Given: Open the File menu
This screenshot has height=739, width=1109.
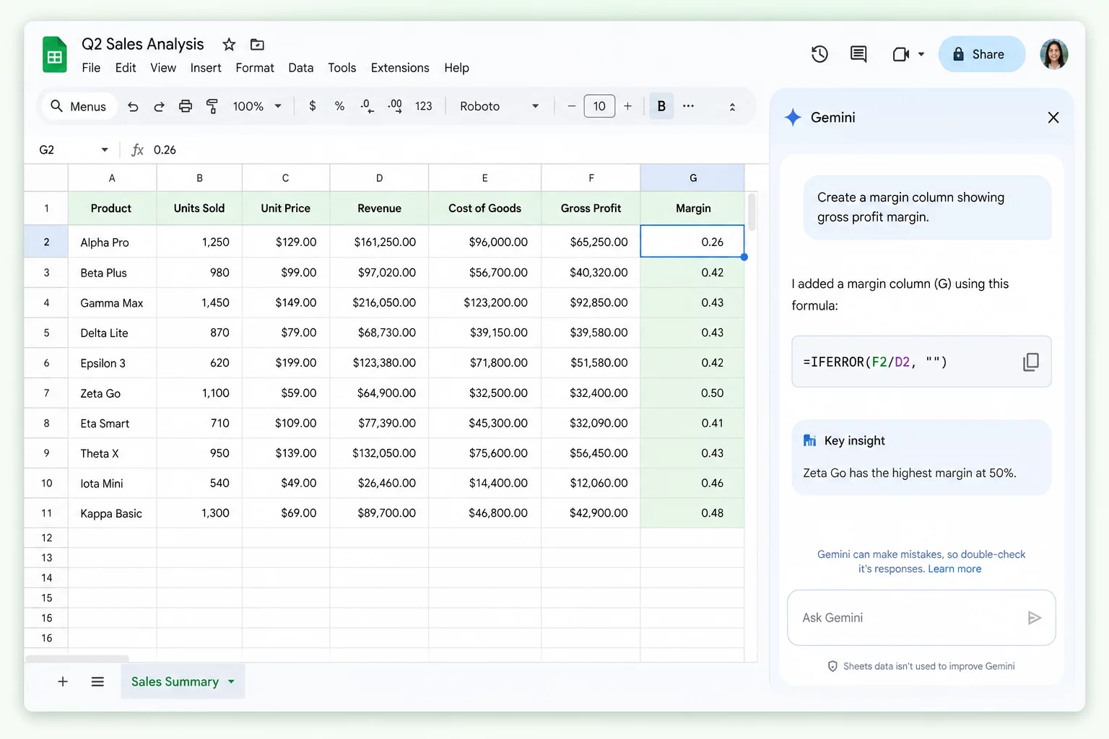Looking at the screenshot, I should click(91, 68).
